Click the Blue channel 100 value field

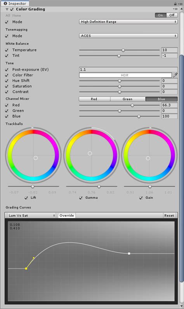click(169, 116)
